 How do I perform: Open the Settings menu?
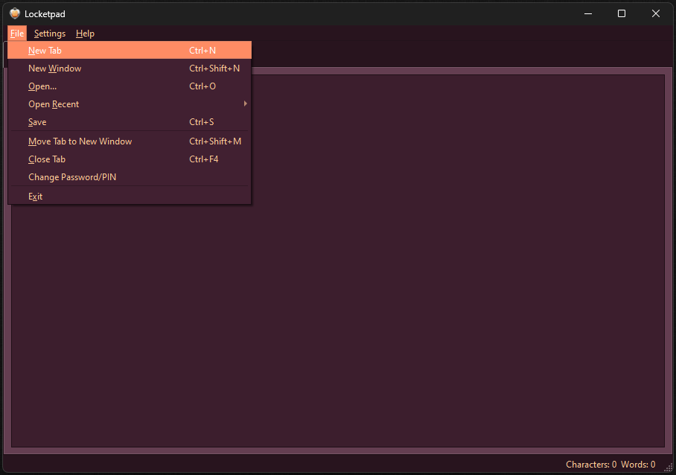click(49, 33)
